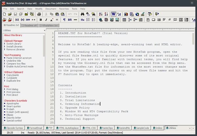Image resolution: width=197 pixels, height=136 pixels.
Task: Open the Search menu
Action: [x=21, y=9]
